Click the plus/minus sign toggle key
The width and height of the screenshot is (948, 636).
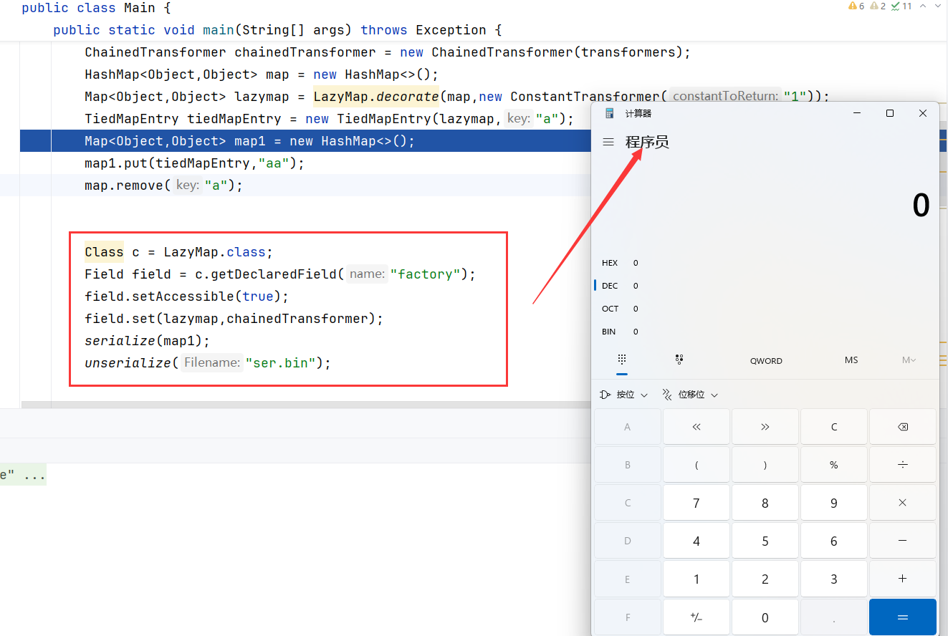click(x=696, y=617)
